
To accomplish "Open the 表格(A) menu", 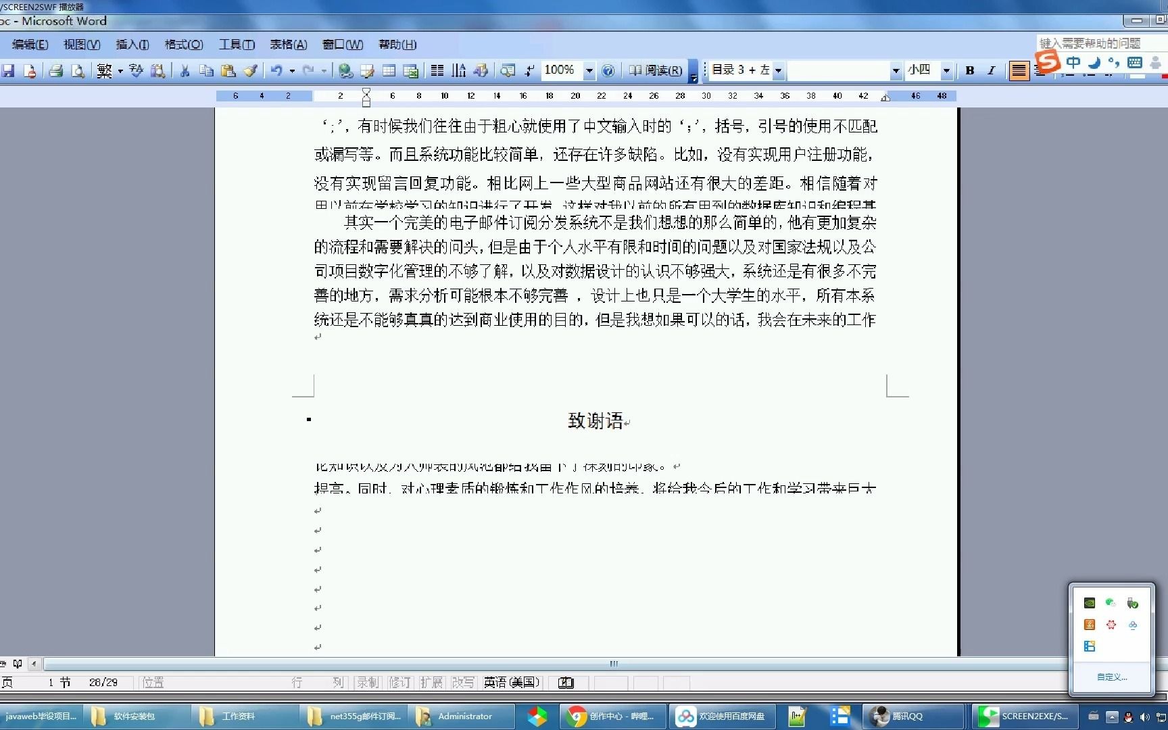I will coord(287,44).
